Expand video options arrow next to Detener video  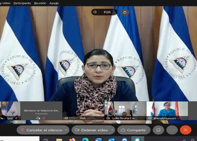click(x=112, y=130)
